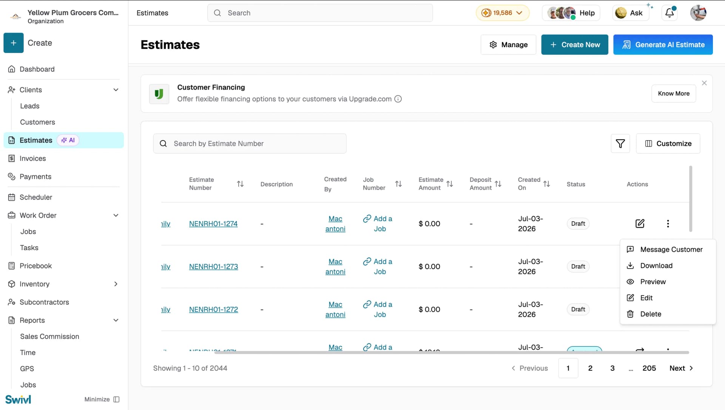Click the Ask assistant button
725x410 pixels.
click(630, 13)
